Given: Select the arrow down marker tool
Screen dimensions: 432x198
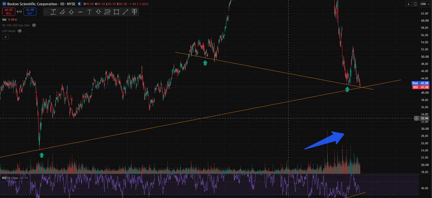Looking at the screenshot, I should 98,12.
